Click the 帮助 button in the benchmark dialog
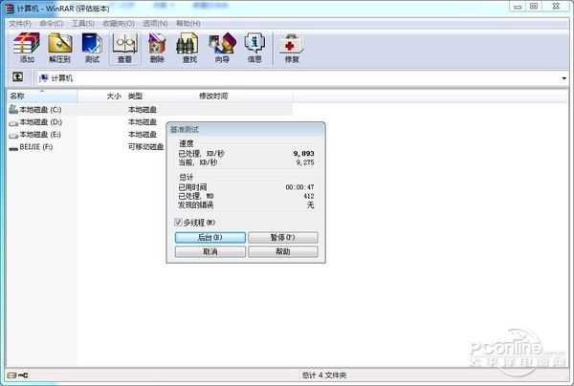 (283, 251)
